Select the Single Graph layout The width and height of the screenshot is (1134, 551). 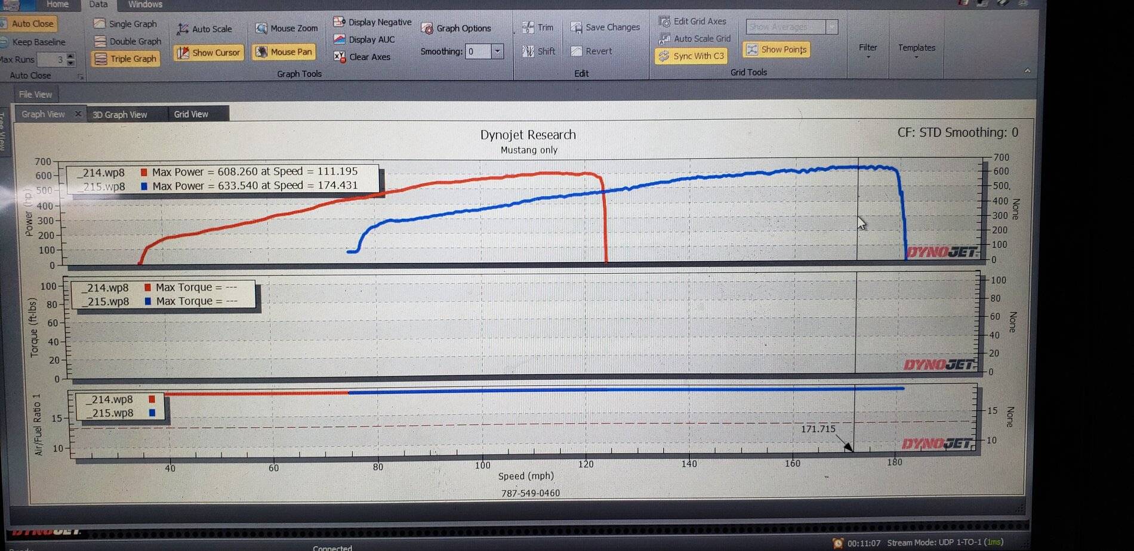click(126, 24)
